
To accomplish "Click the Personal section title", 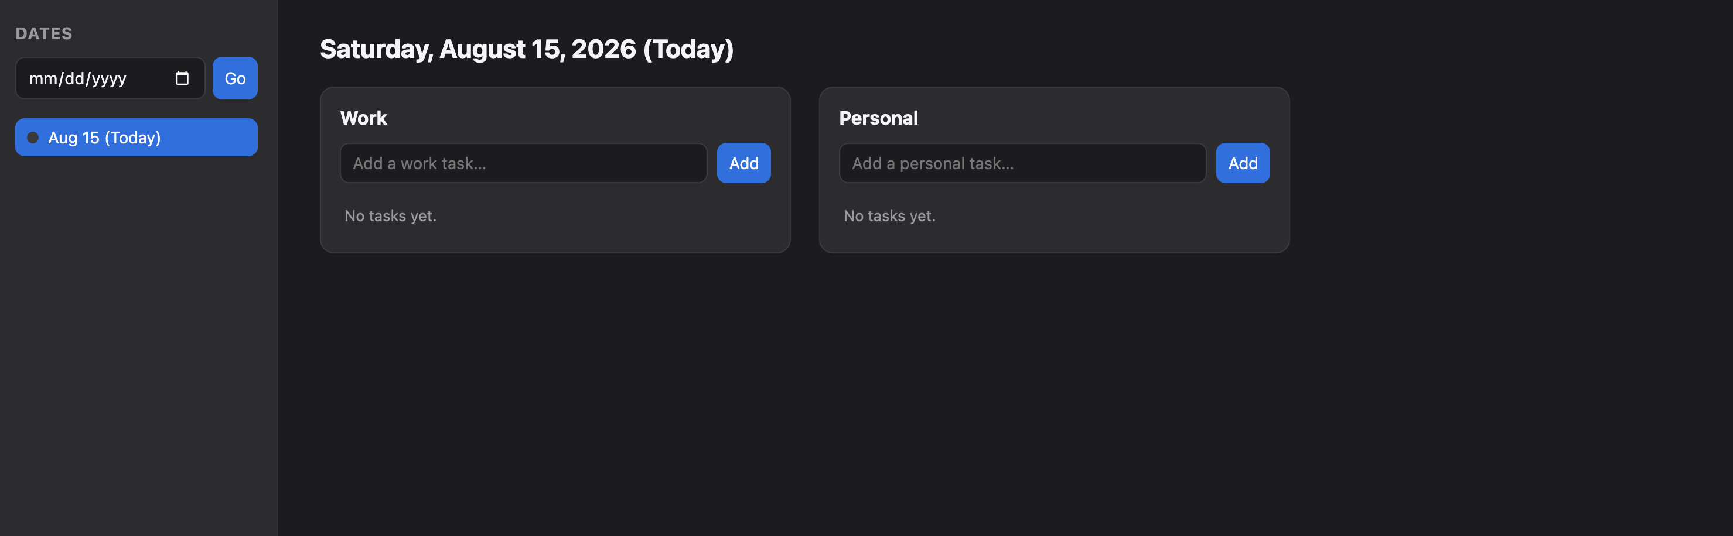I will pyautogui.click(x=878, y=118).
